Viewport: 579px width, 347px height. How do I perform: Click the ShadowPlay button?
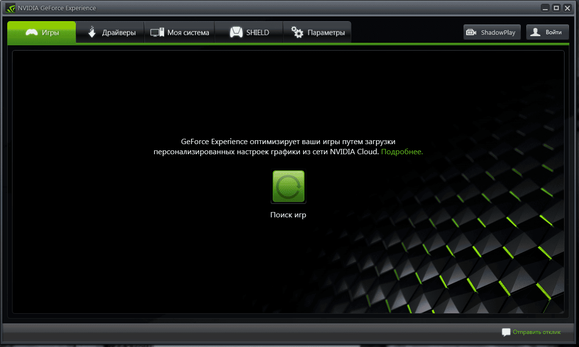(492, 32)
